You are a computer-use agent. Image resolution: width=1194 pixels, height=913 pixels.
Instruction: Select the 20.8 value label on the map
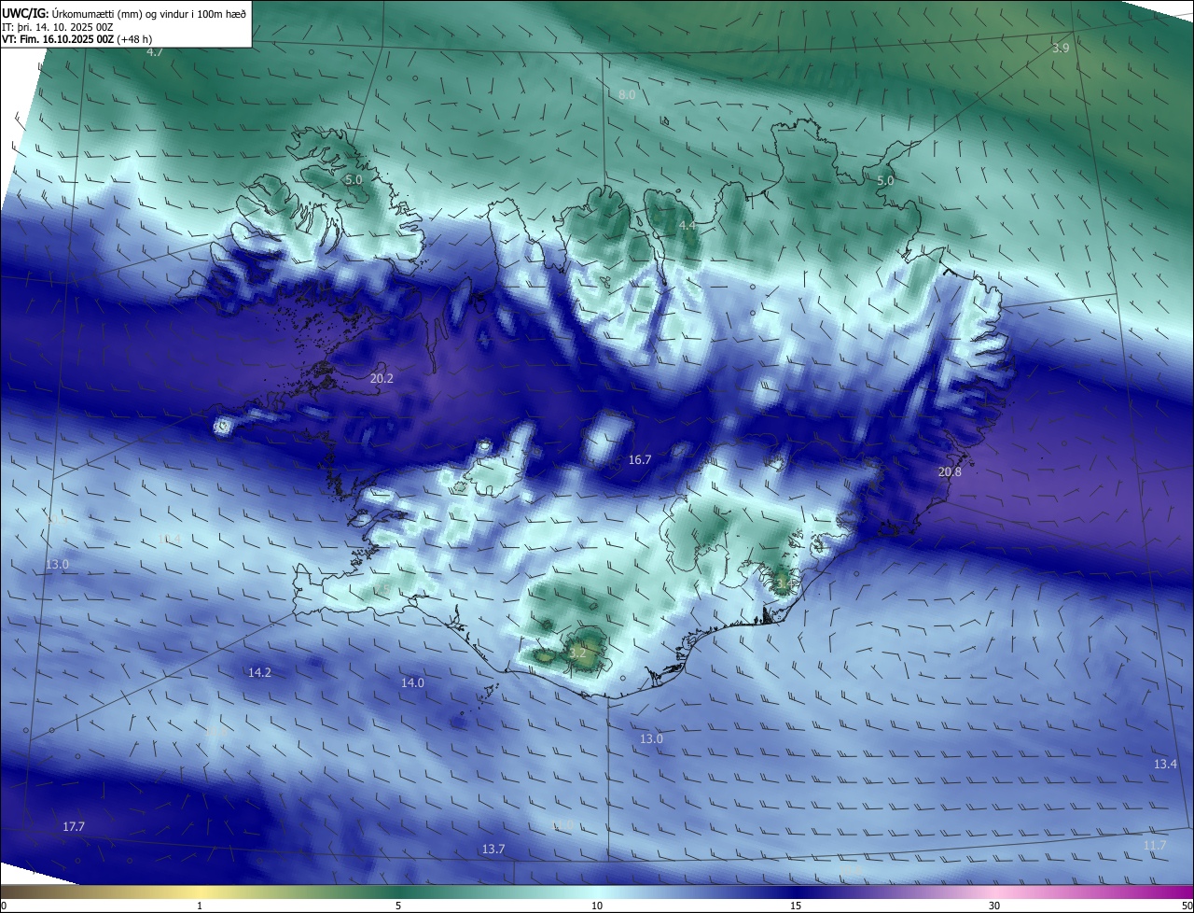tap(950, 472)
